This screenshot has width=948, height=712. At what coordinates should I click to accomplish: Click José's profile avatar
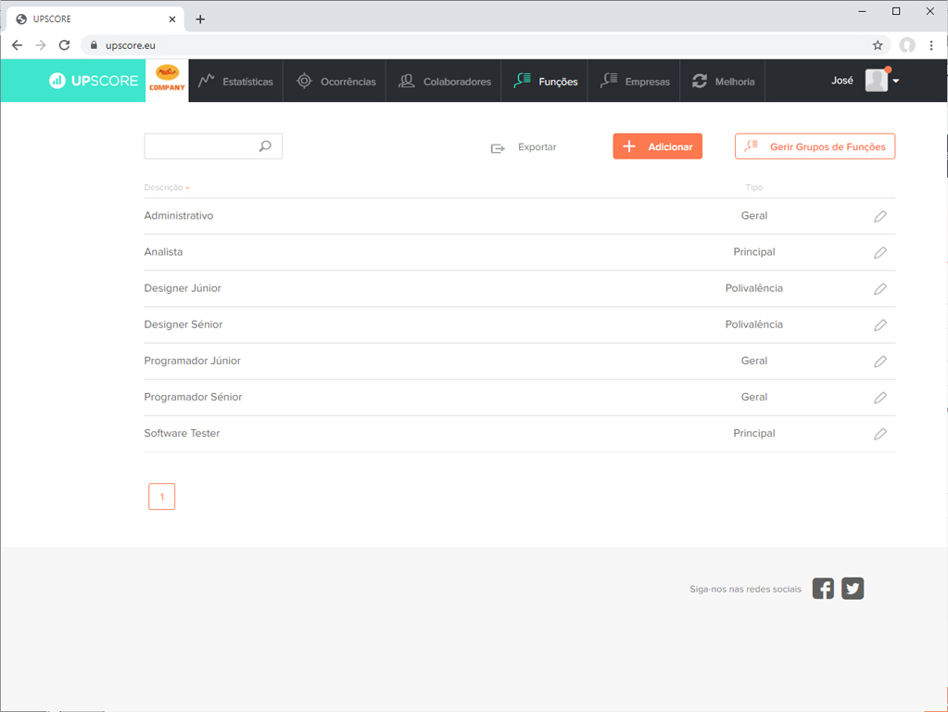tap(877, 80)
